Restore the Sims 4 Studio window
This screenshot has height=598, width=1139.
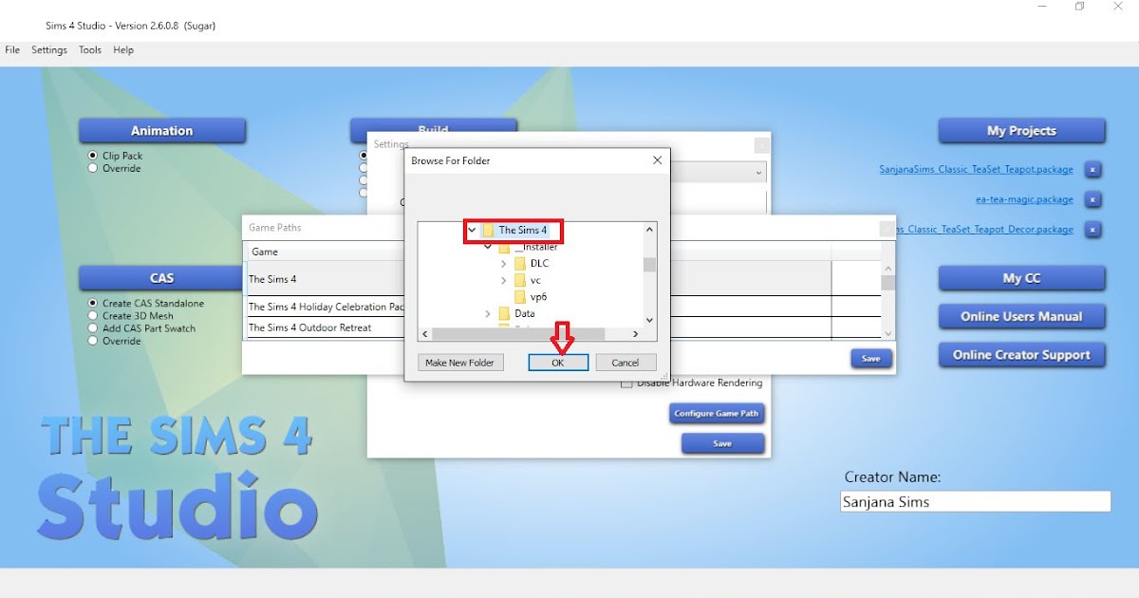coord(1079,7)
